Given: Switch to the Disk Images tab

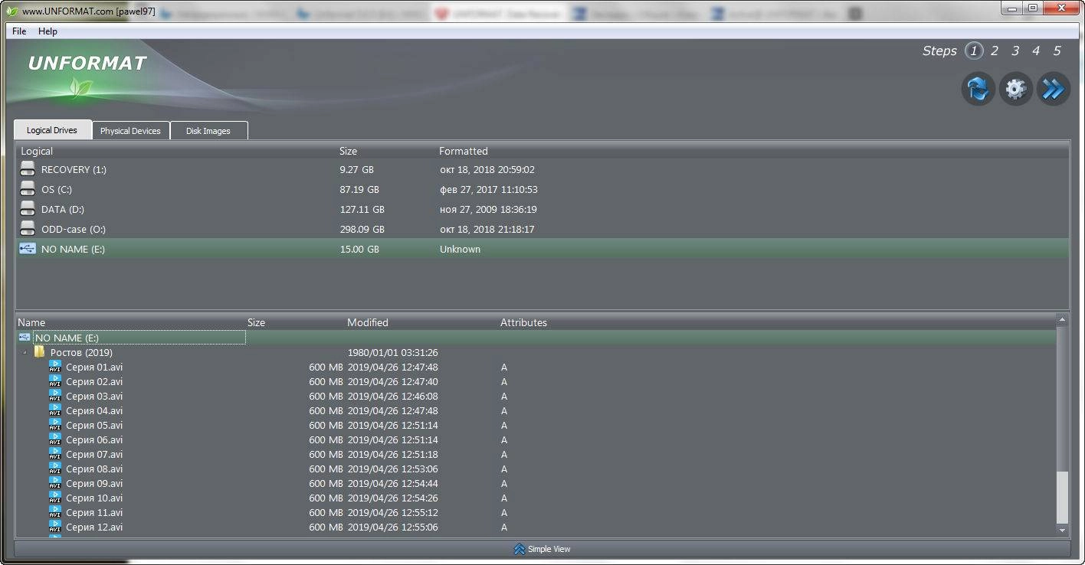Looking at the screenshot, I should click(208, 131).
